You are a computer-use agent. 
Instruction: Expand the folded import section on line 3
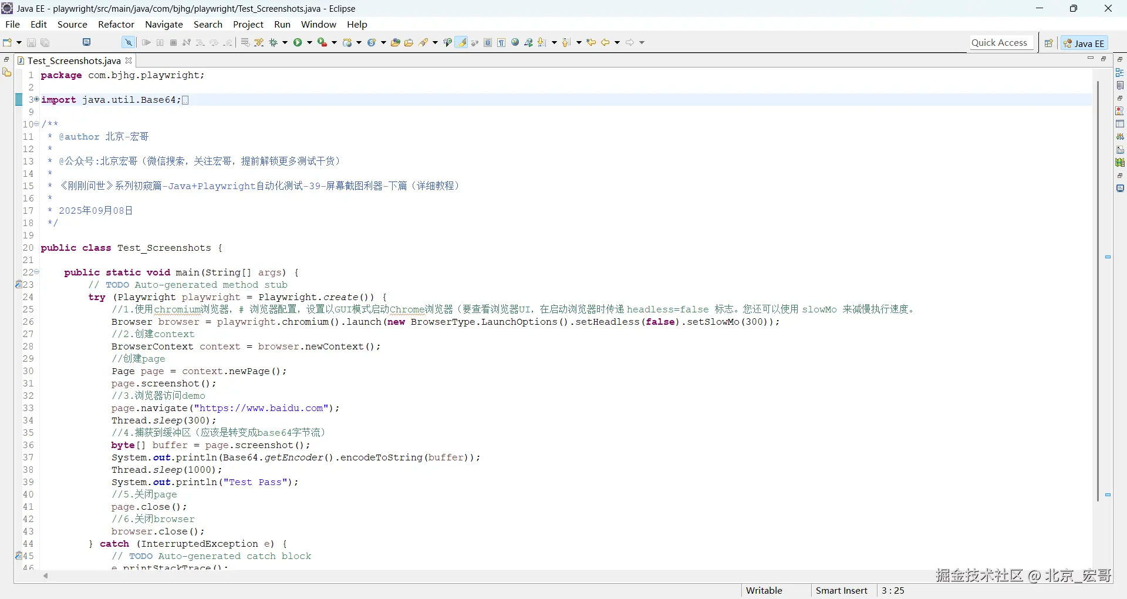tap(36, 99)
